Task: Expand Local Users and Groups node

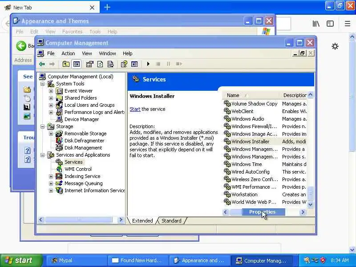Action: [51, 105]
